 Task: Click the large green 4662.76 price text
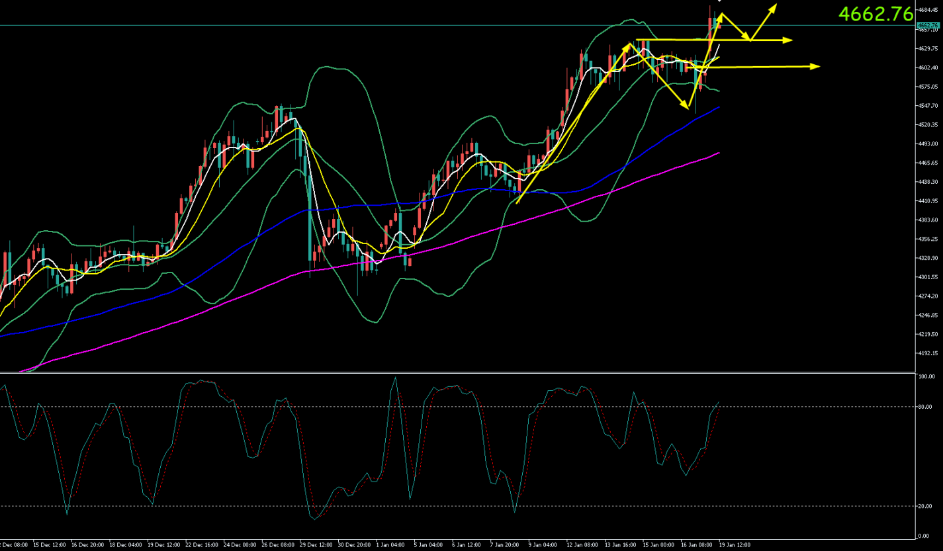tap(876, 13)
